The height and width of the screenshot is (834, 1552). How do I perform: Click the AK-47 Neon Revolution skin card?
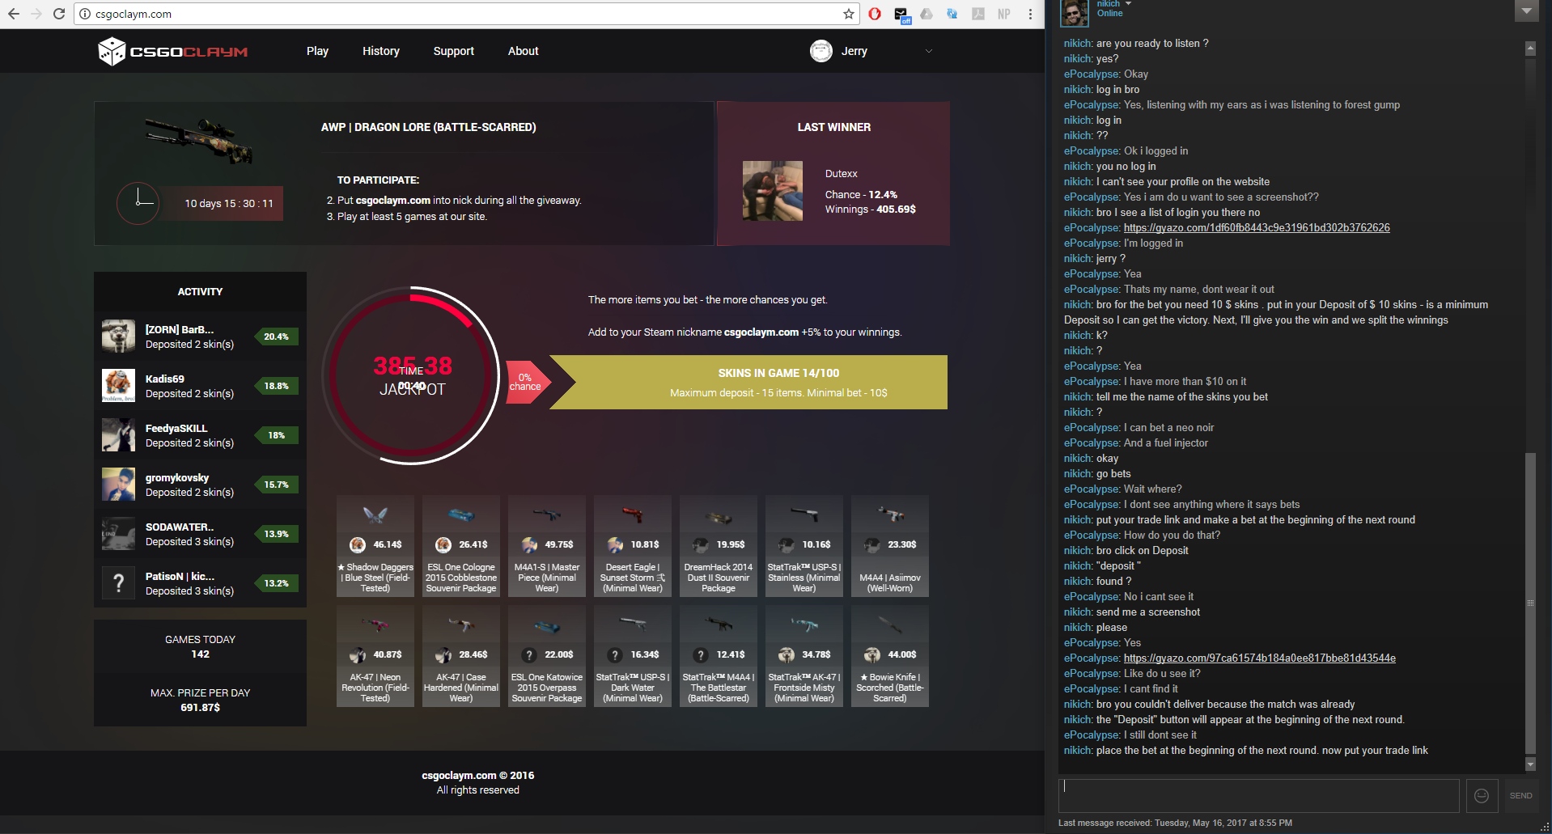coord(375,656)
